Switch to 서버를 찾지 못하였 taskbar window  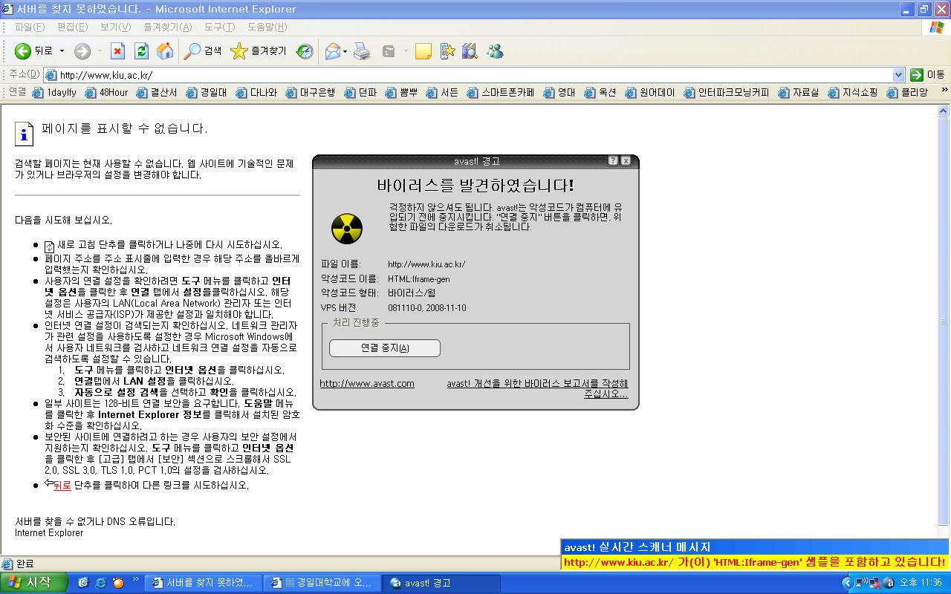203,583
